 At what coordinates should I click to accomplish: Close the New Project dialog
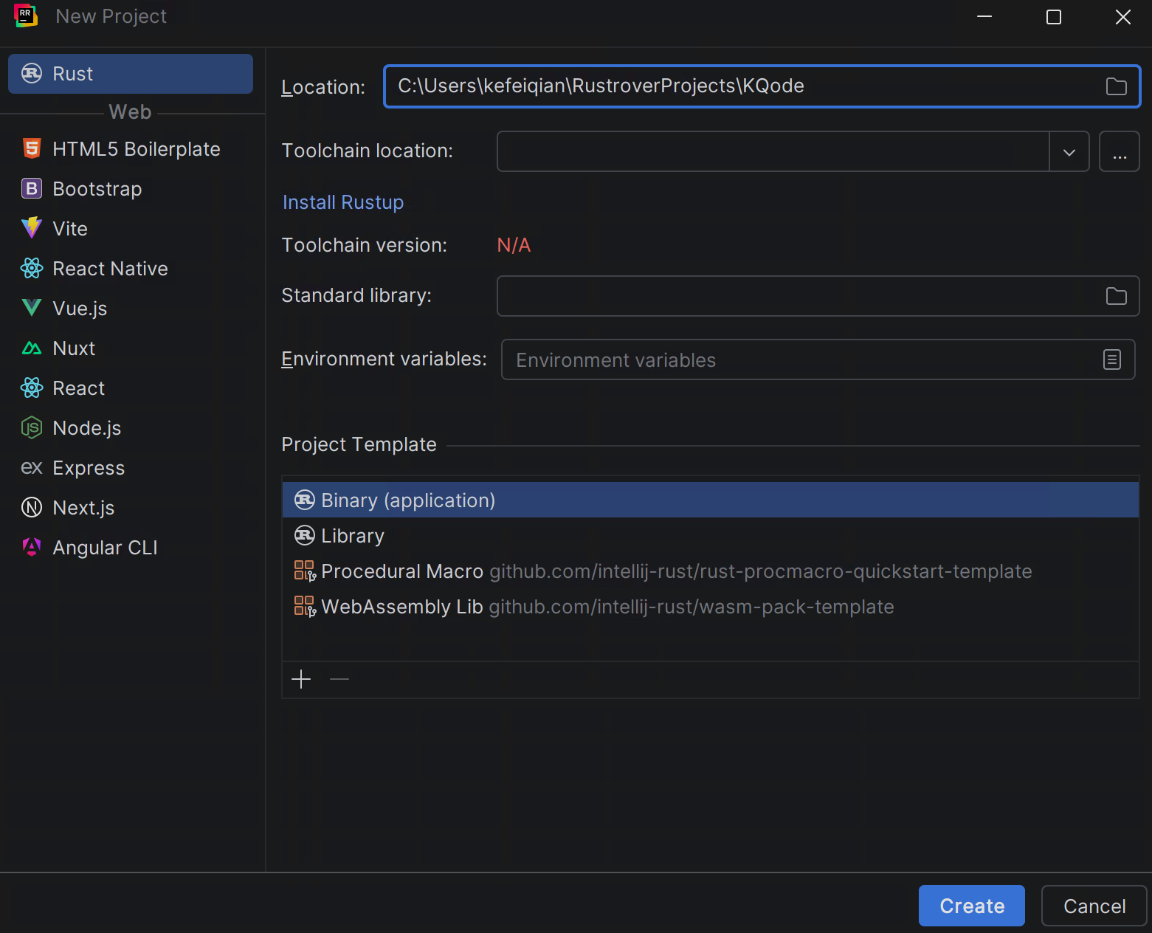tap(1123, 16)
